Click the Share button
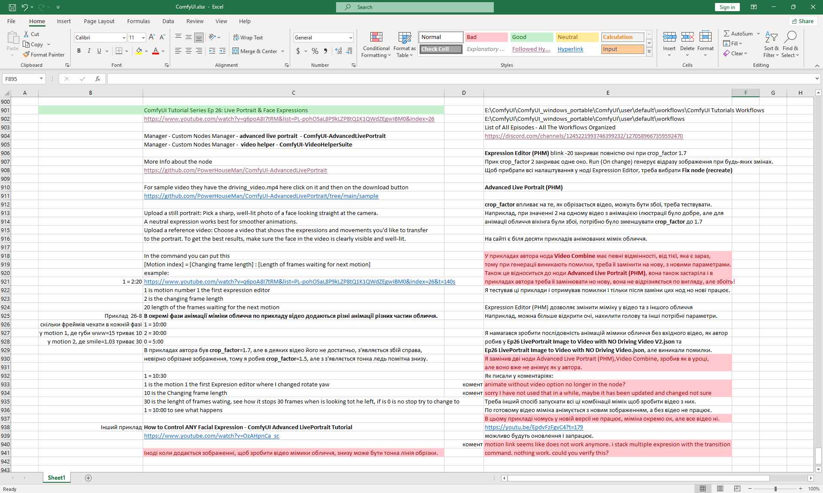Screen dimensions: 823x493 (803, 21)
